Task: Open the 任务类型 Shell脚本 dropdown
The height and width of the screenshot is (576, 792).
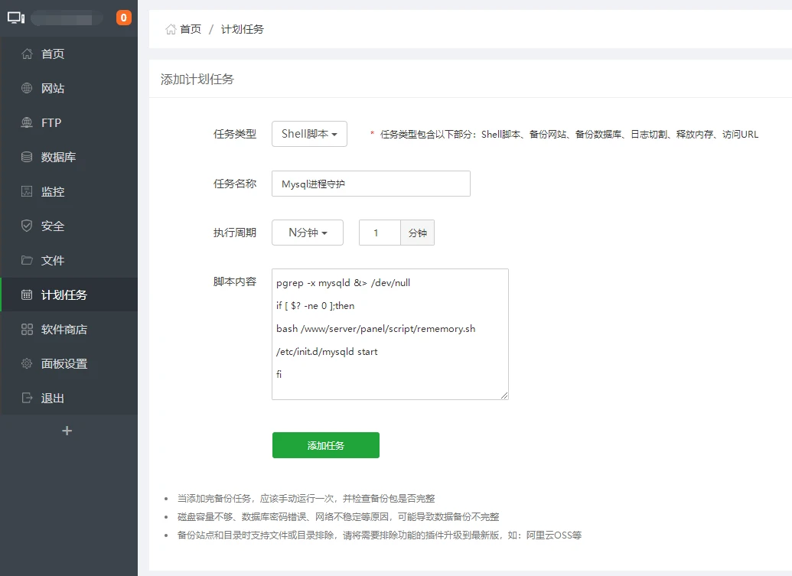Action: (x=309, y=133)
